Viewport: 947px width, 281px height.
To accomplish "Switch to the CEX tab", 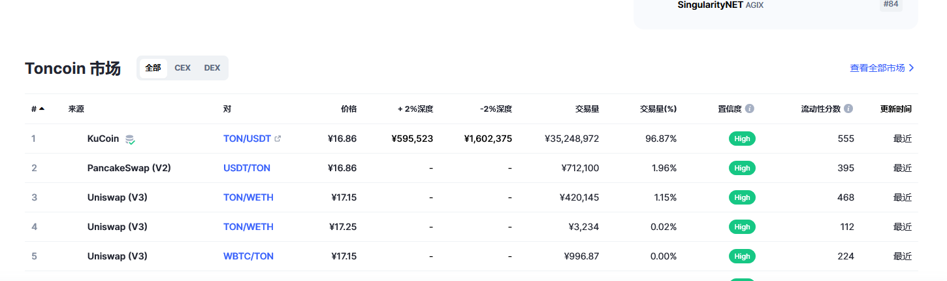I will pos(182,68).
